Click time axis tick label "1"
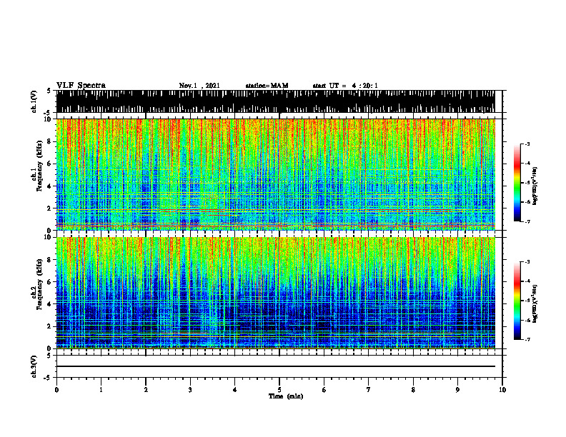 click(x=101, y=390)
